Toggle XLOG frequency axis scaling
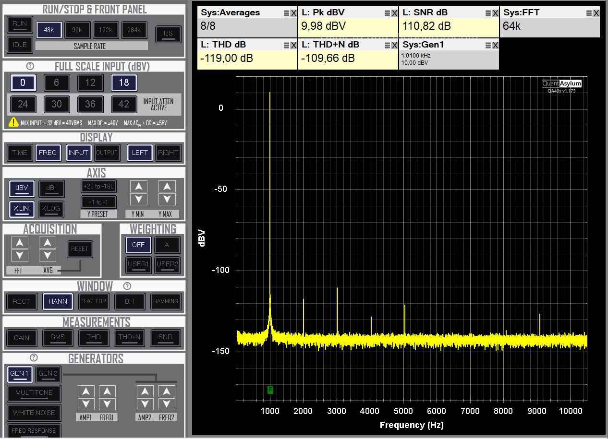Viewport: 608px width, 439px height. [51, 209]
